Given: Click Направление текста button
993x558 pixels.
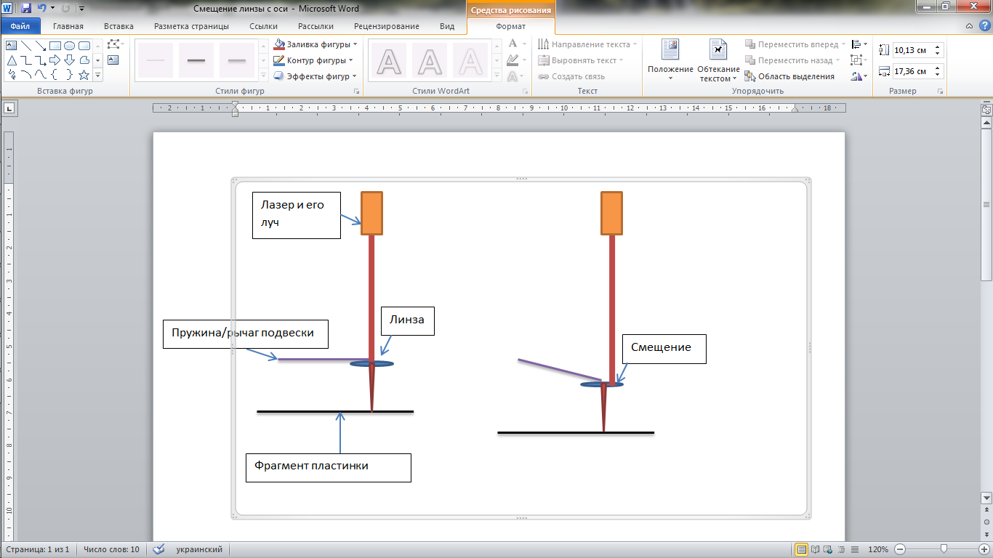Looking at the screenshot, I should click(588, 44).
